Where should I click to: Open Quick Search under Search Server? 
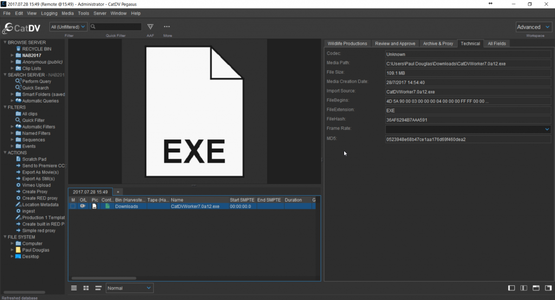point(35,88)
